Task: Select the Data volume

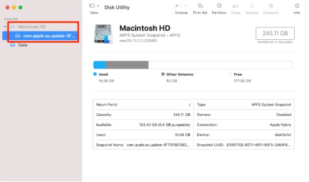Action: click(x=23, y=45)
